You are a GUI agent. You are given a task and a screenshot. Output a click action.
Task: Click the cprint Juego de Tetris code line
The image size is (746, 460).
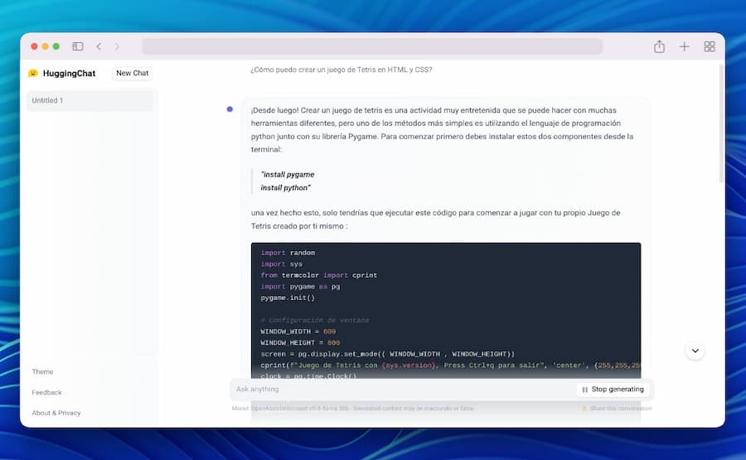[x=450, y=366]
